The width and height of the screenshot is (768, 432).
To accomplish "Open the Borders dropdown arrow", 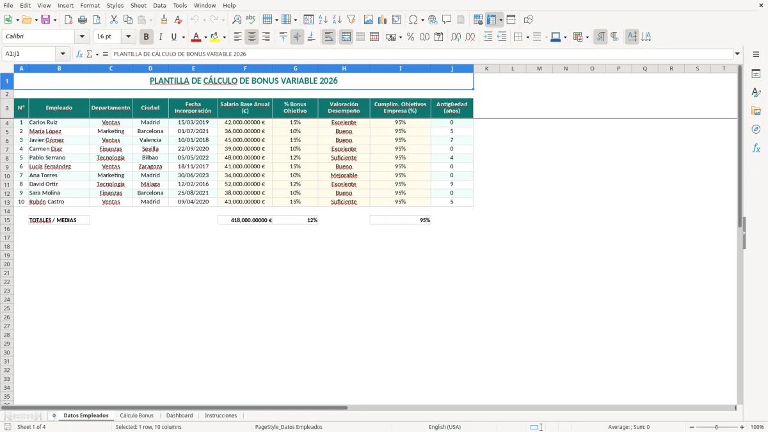I will pos(527,37).
